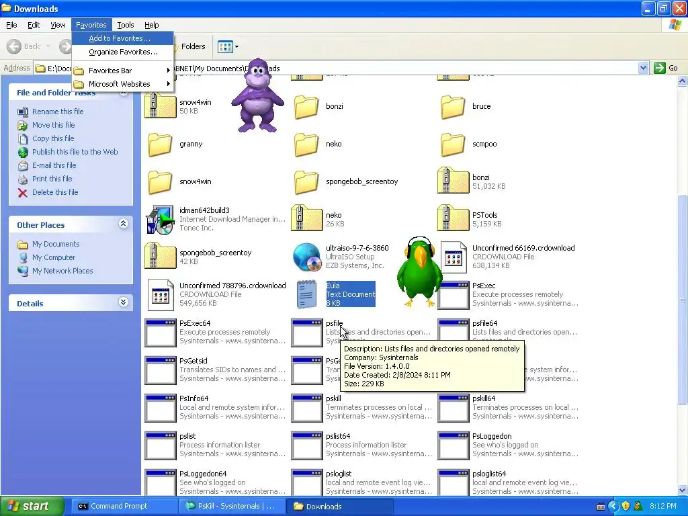Open the Start menu
The height and width of the screenshot is (516, 688).
32,506
